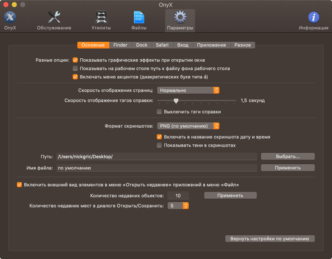332x259 pixels.
Task: Click Применить next to recent objects count
Action: [231, 195]
